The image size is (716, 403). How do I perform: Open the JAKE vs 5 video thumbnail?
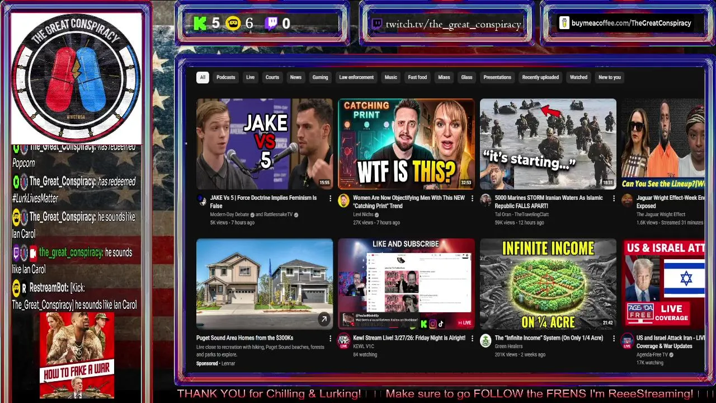coord(265,144)
